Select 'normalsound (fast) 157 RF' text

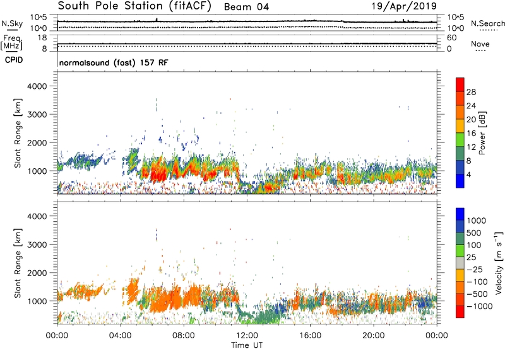(114, 62)
